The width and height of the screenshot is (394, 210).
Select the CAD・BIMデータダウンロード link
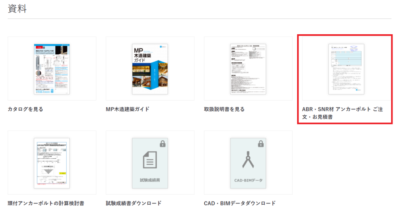(x=240, y=203)
